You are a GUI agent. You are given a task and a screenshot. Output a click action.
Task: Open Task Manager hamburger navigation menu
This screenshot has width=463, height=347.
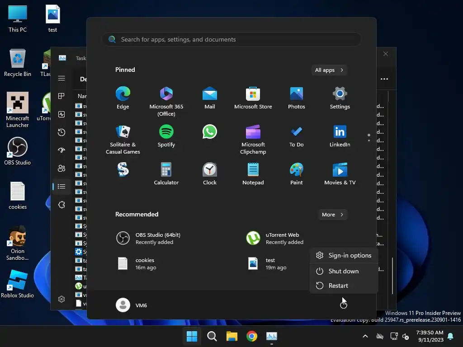point(61,78)
